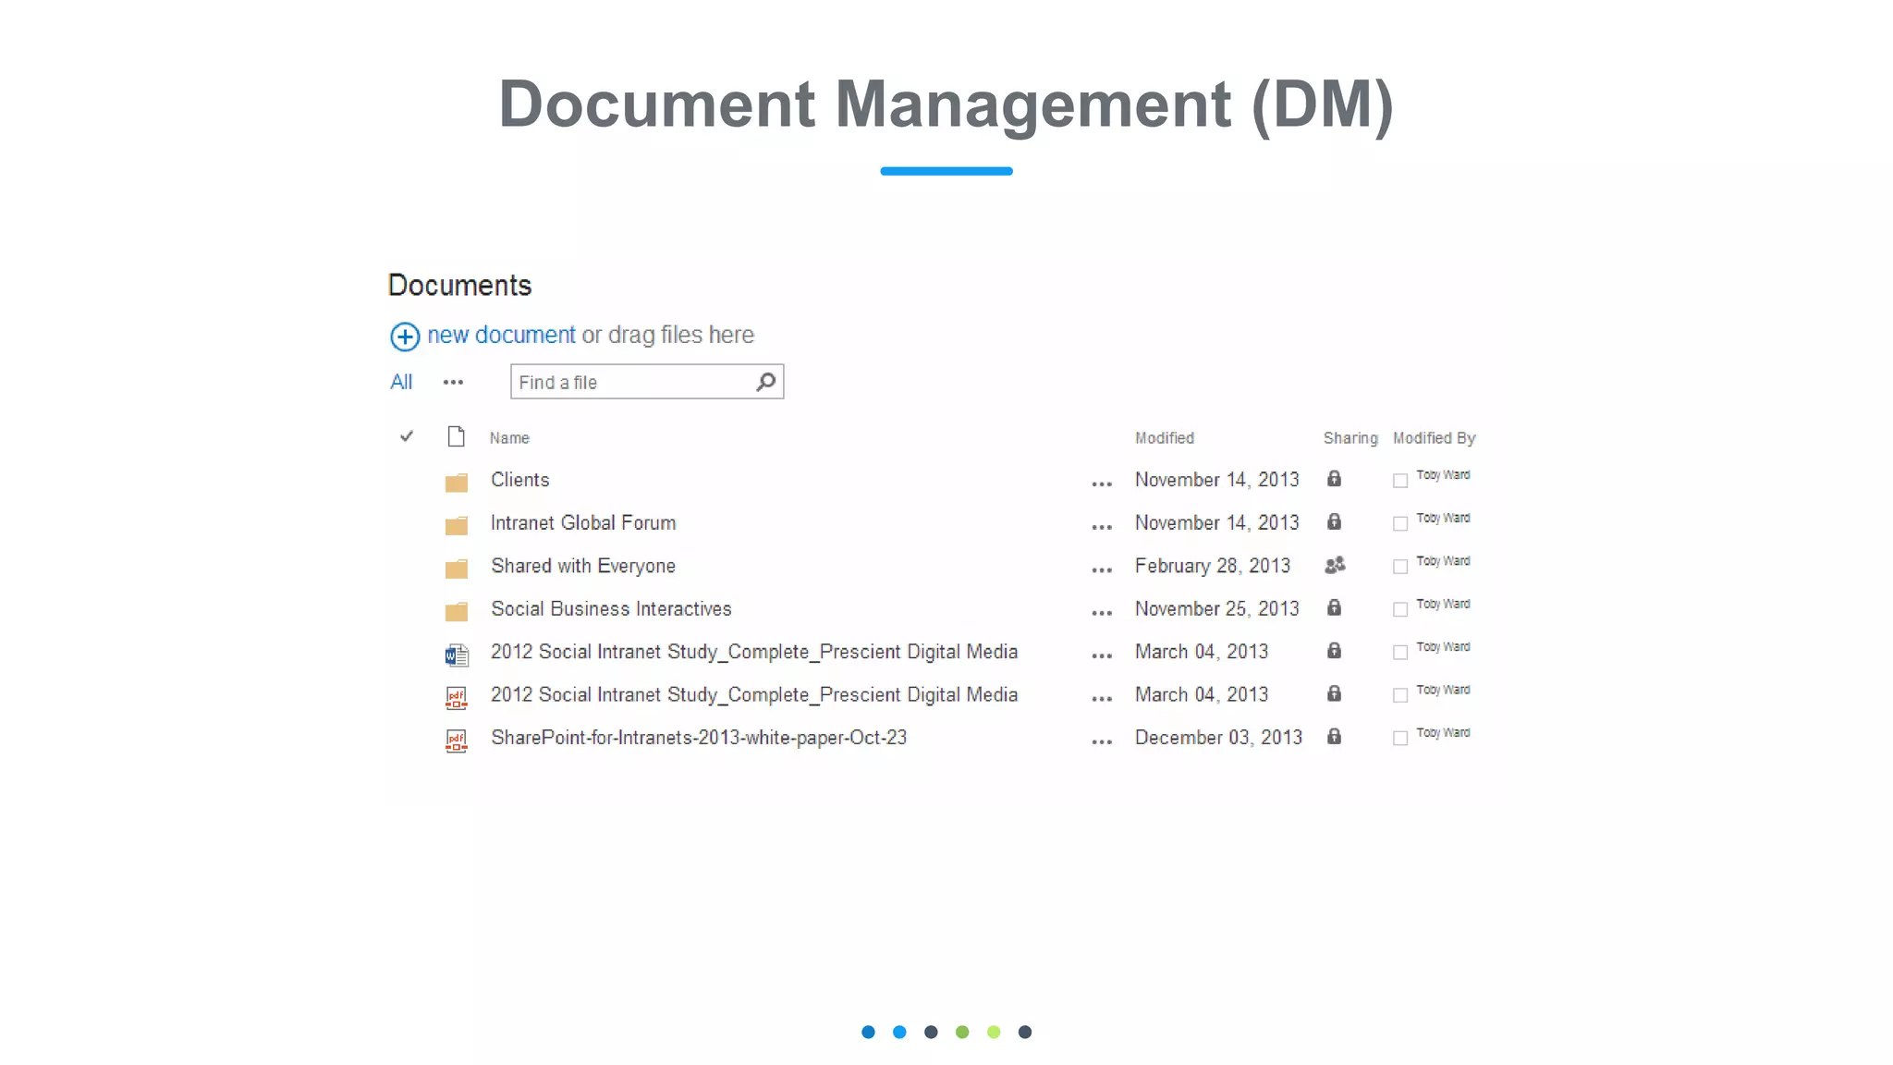Image resolution: width=1893 pixels, height=1065 pixels.
Task: Click the shared people icon for Shared with Everyone
Action: pos(1335,565)
